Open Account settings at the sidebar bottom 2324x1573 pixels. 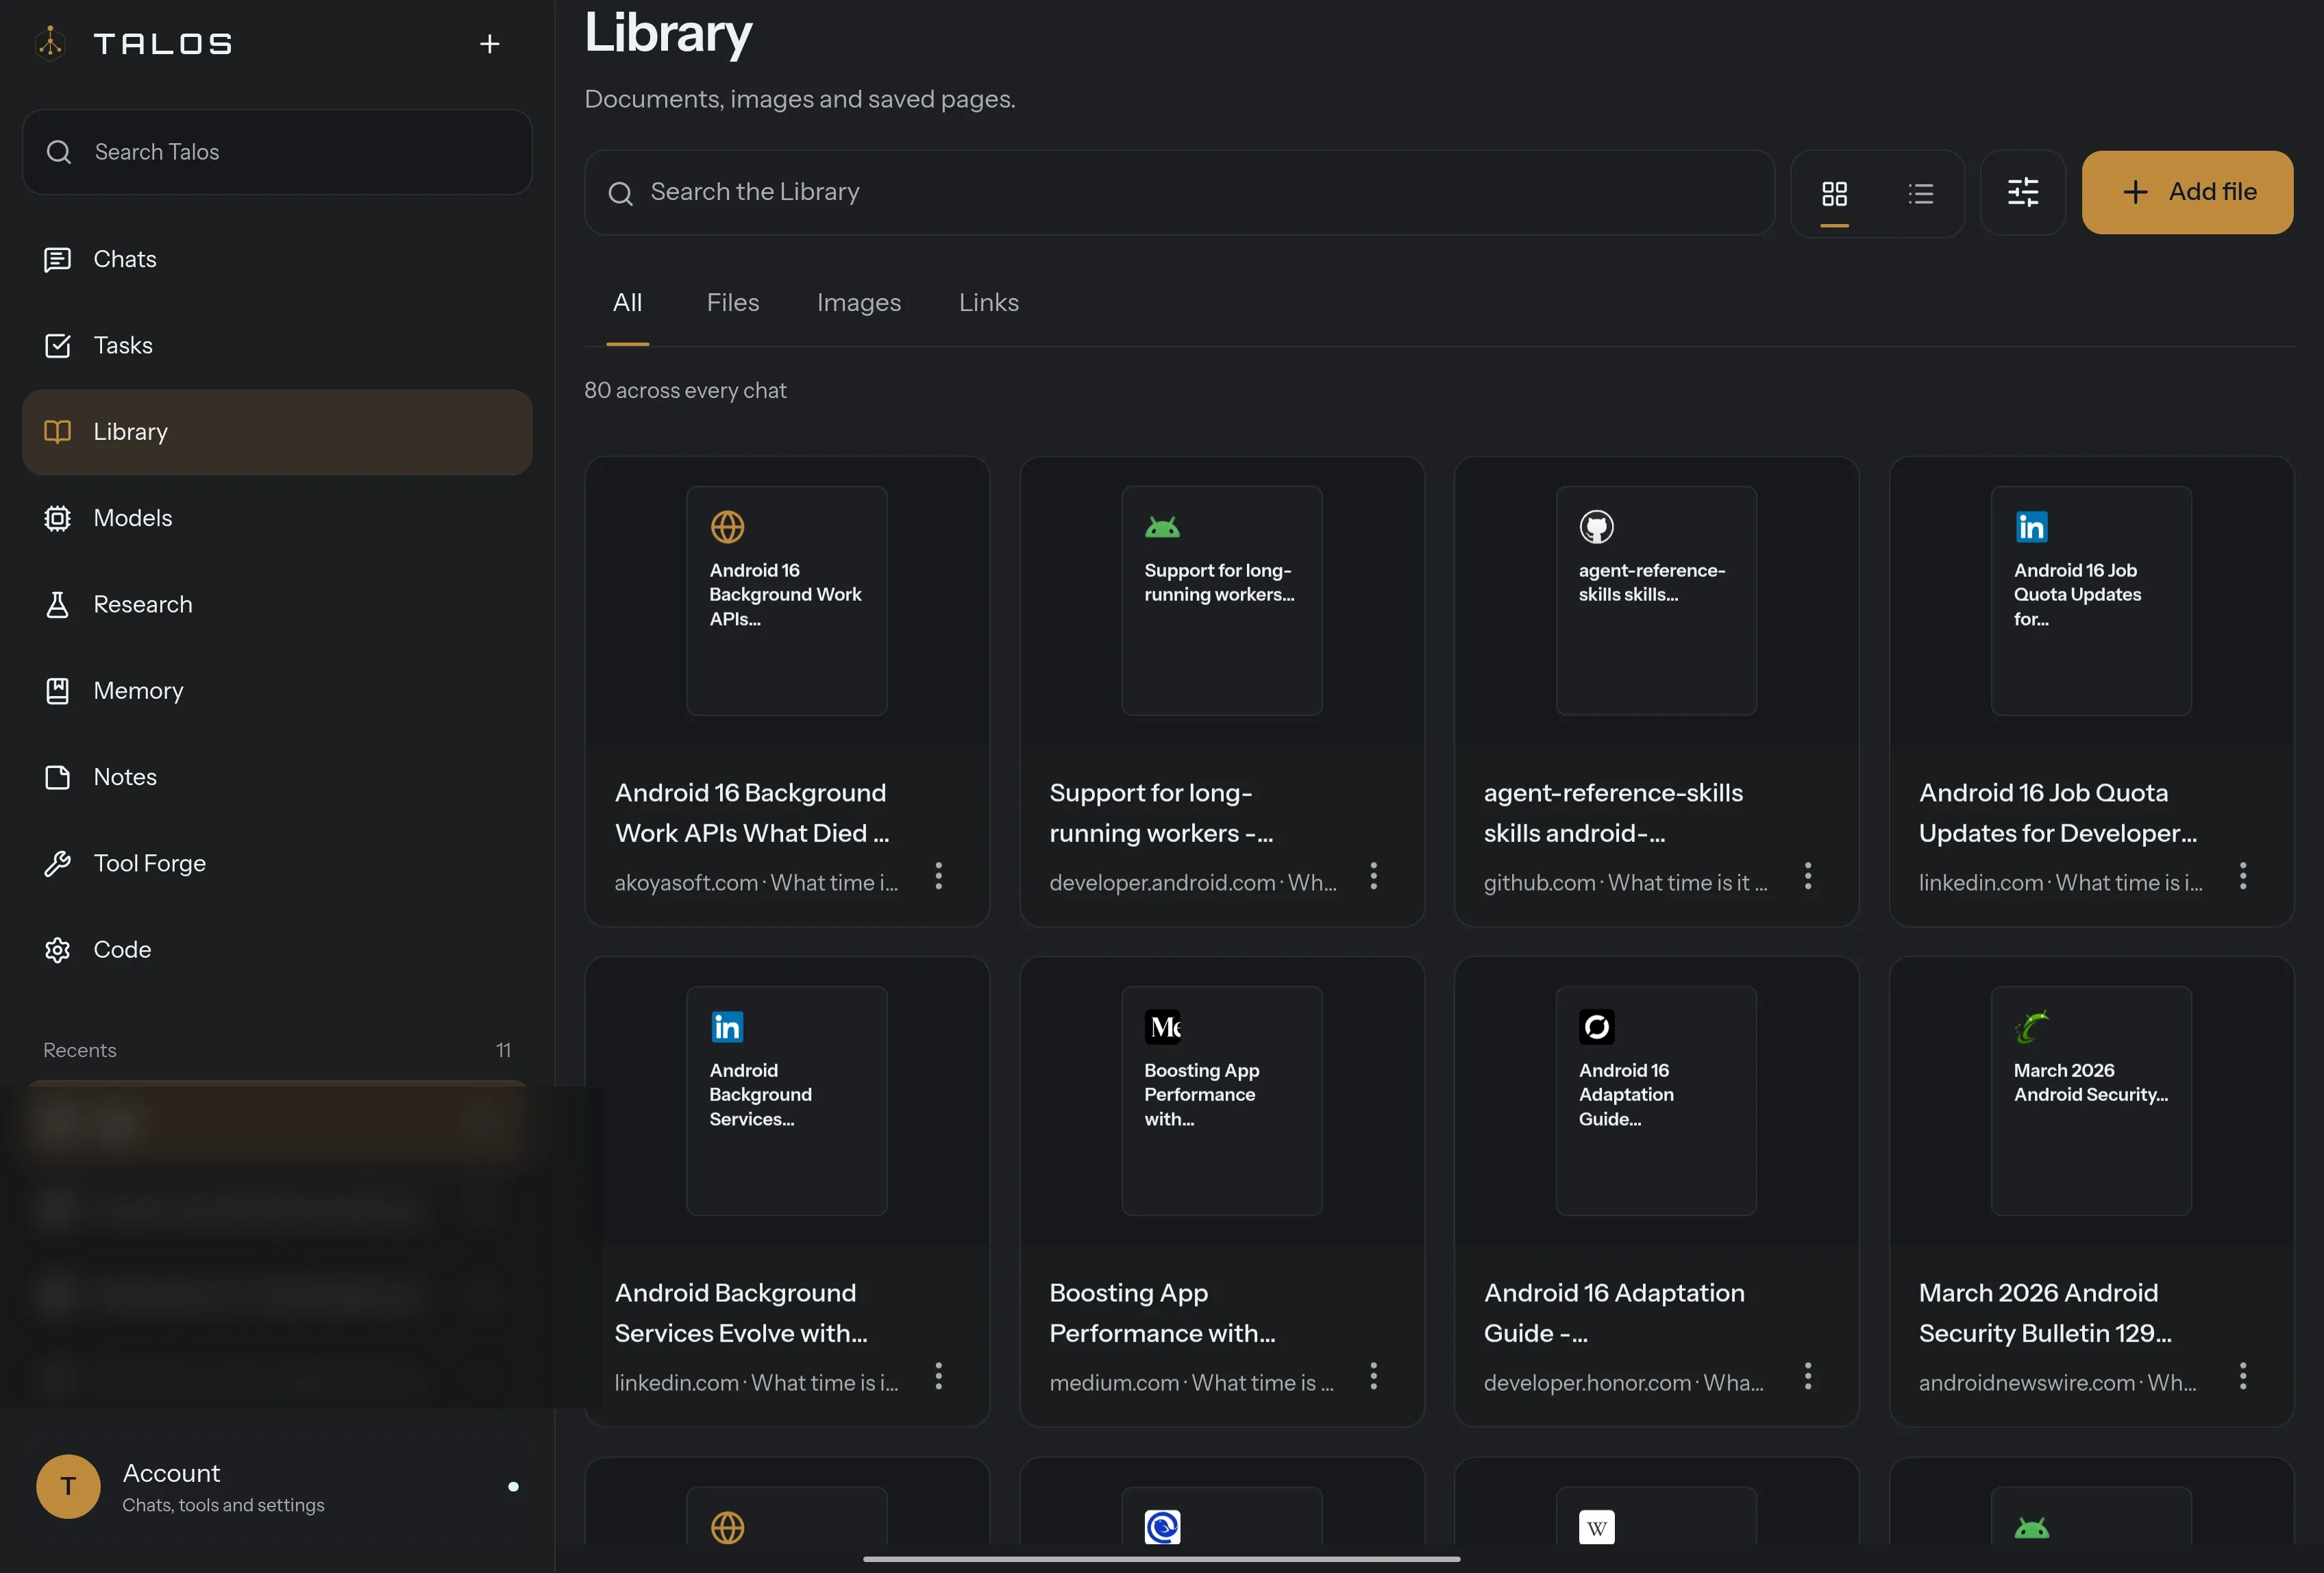277,1487
